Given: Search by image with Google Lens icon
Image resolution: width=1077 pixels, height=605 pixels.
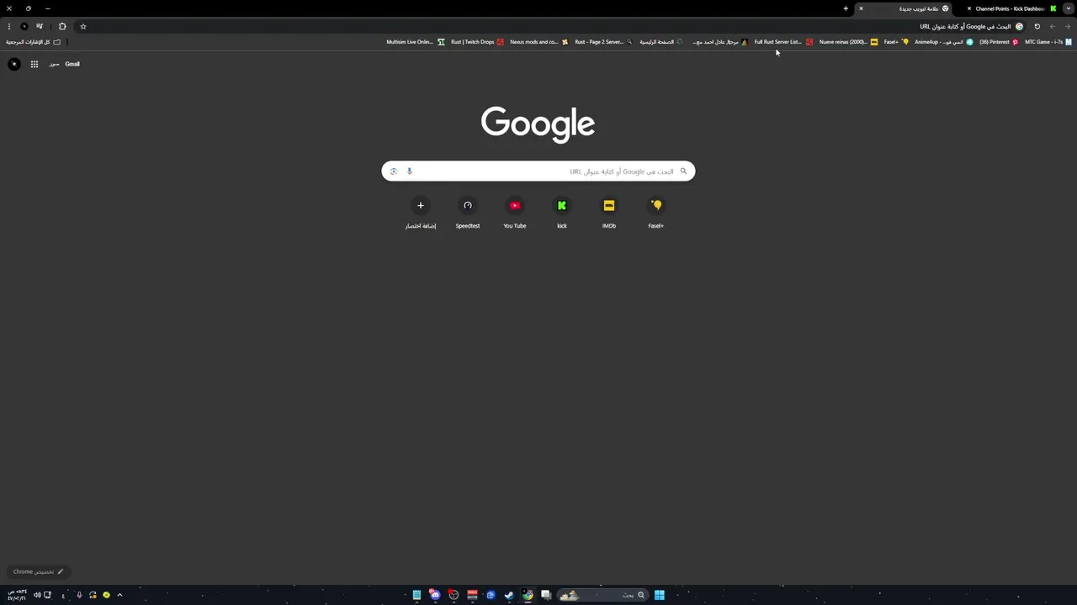Looking at the screenshot, I should coord(394,171).
